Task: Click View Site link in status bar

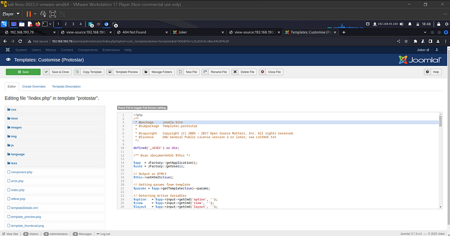Action: [10, 234]
